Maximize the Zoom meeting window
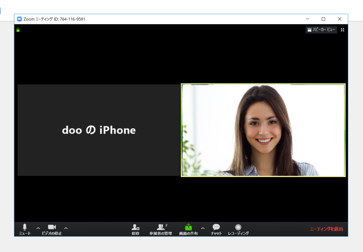 pyautogui.click(x=323, y=19)
